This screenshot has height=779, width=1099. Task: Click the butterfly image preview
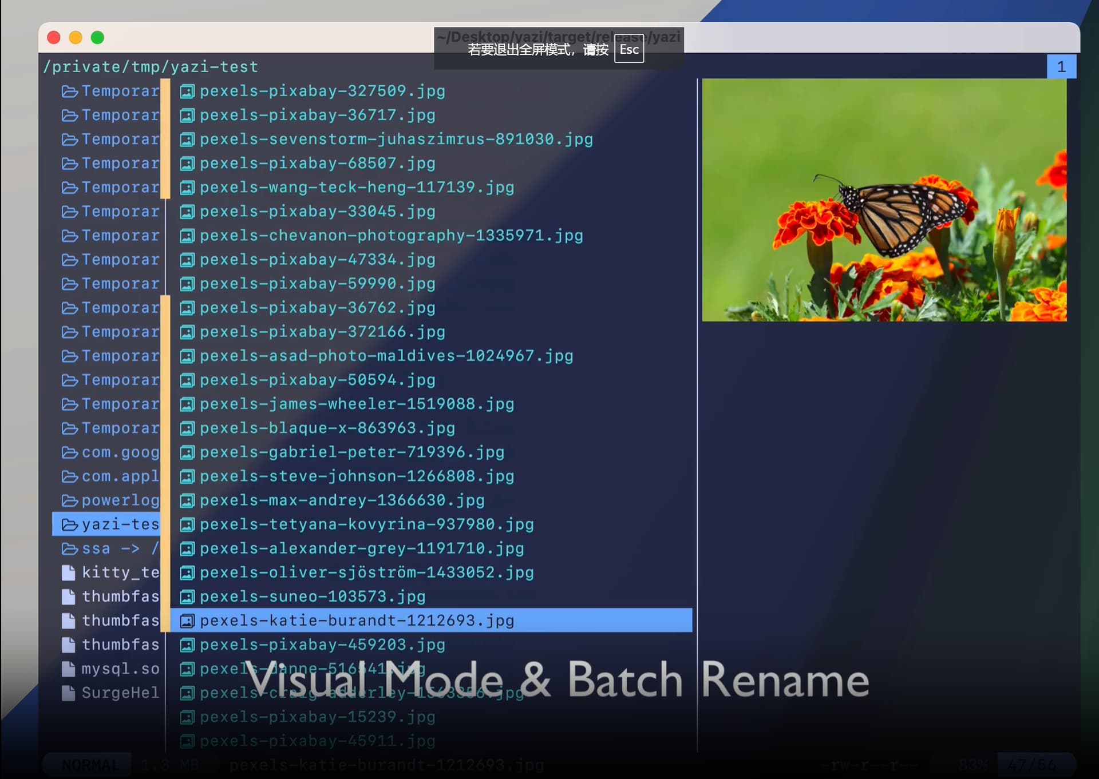[x=884, y=200]
